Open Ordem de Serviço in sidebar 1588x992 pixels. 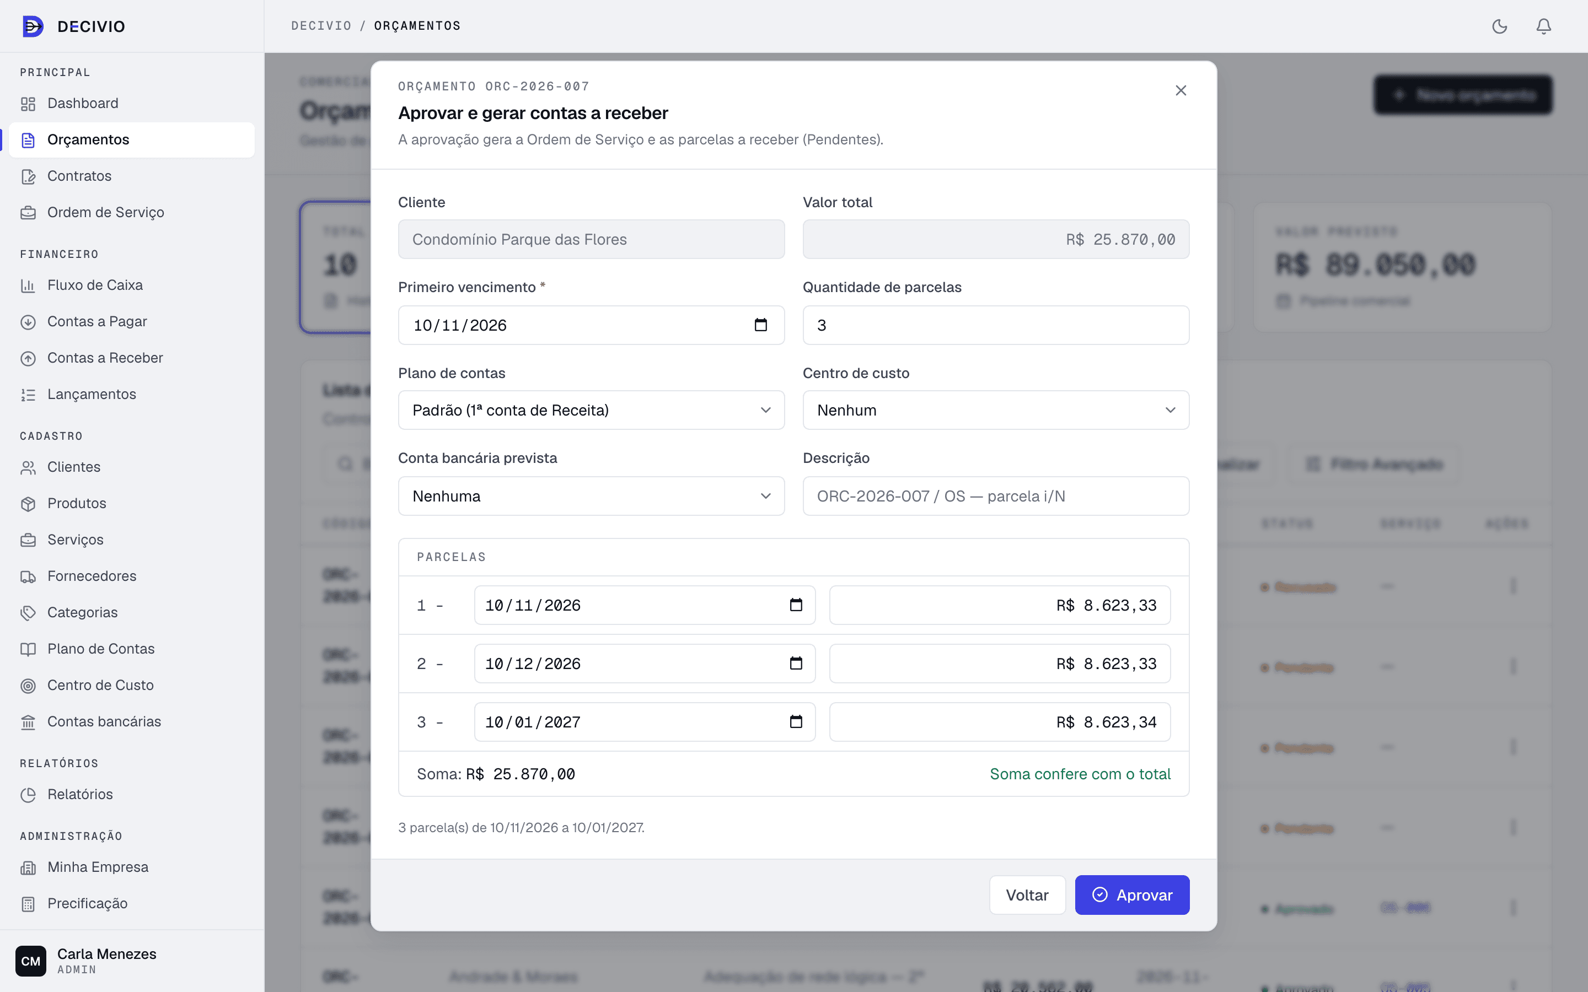tap(132, 213)
